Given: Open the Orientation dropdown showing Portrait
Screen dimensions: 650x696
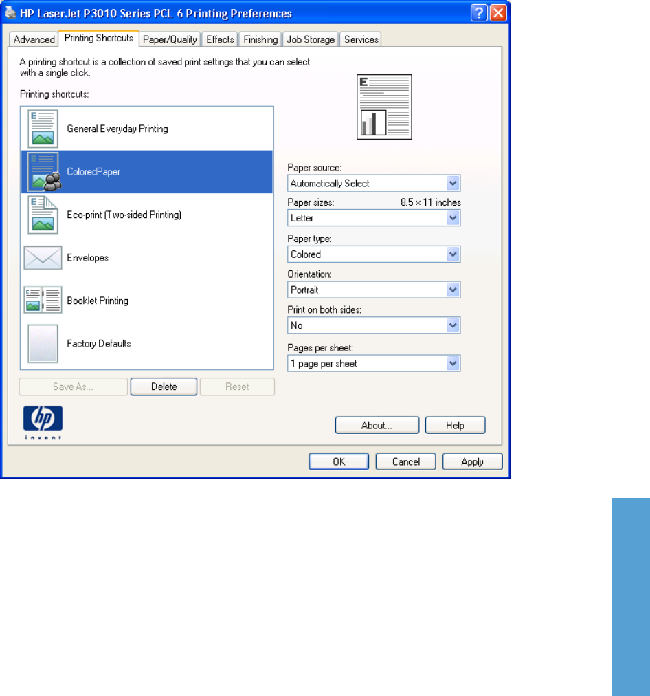Looking at the screenshot, I should tap(374, 290).
